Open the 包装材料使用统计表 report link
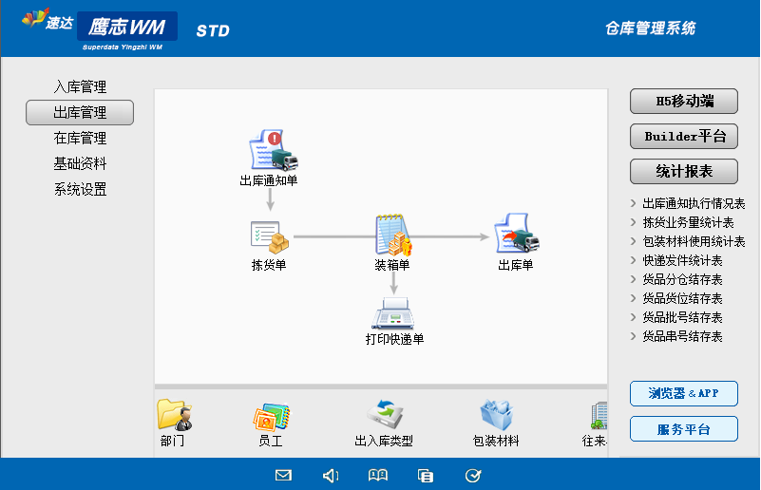The width and height of the screenshot is (761, 490). coord(694,241)
